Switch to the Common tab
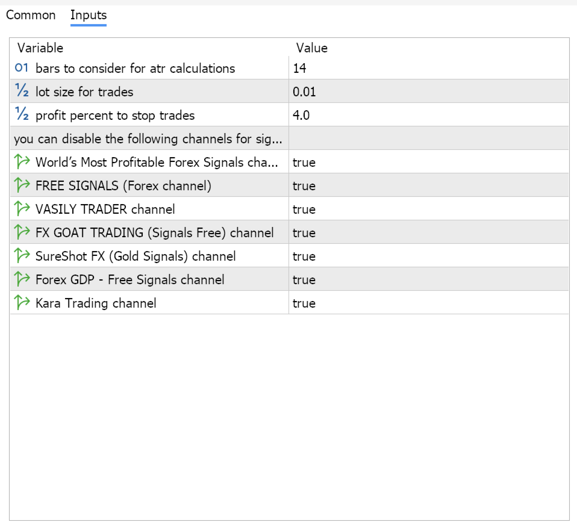Viewport: 577px width, 525px height. click(31, 16)
